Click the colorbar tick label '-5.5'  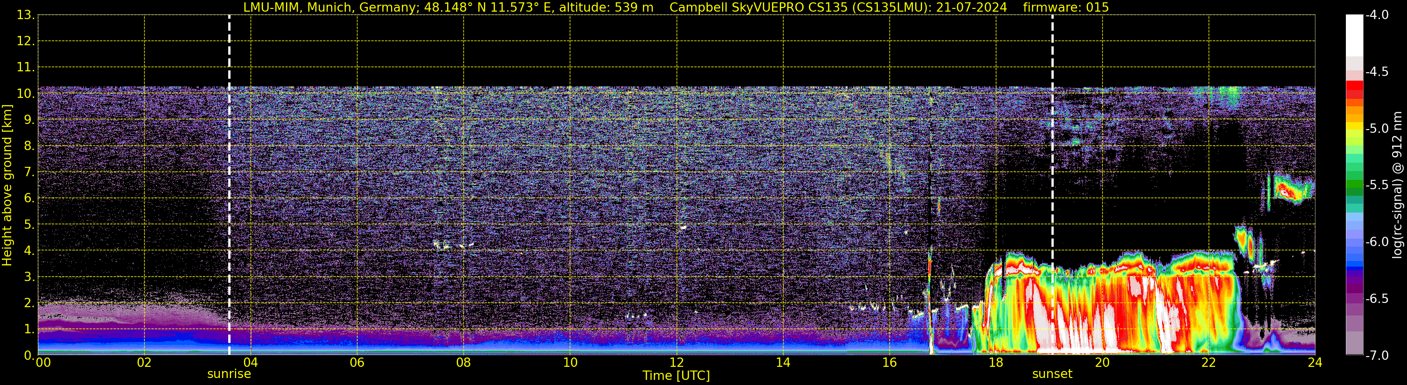coord(1376,186)
